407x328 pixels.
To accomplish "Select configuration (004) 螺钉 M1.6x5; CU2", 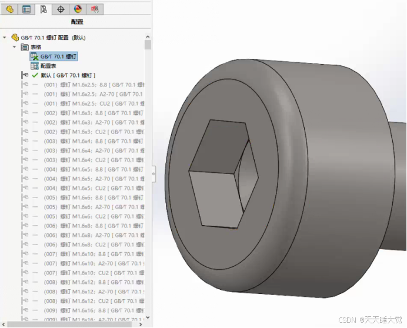I will coord(94,188).
